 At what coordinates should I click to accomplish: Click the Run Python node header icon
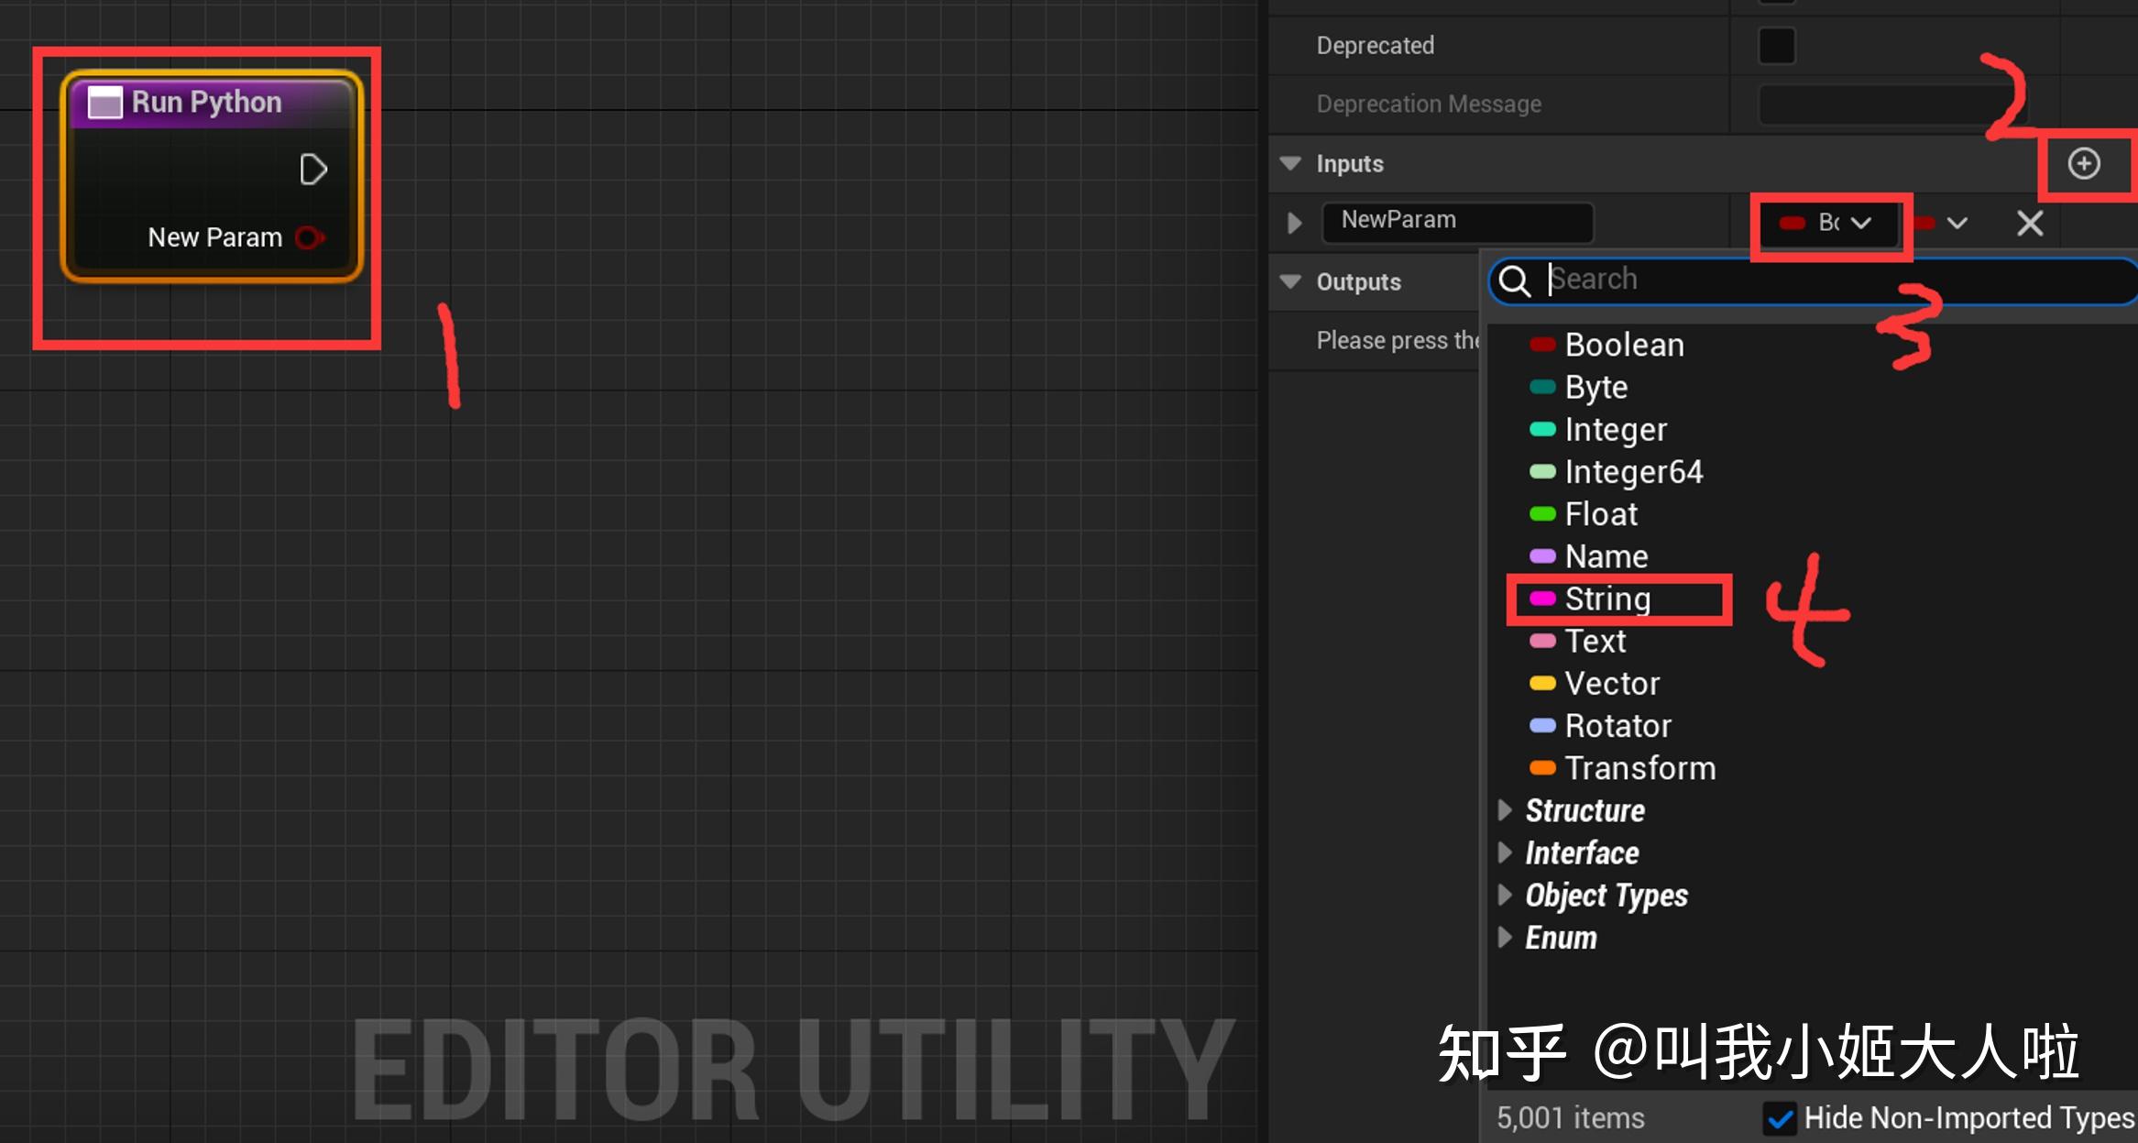point(104,102)
